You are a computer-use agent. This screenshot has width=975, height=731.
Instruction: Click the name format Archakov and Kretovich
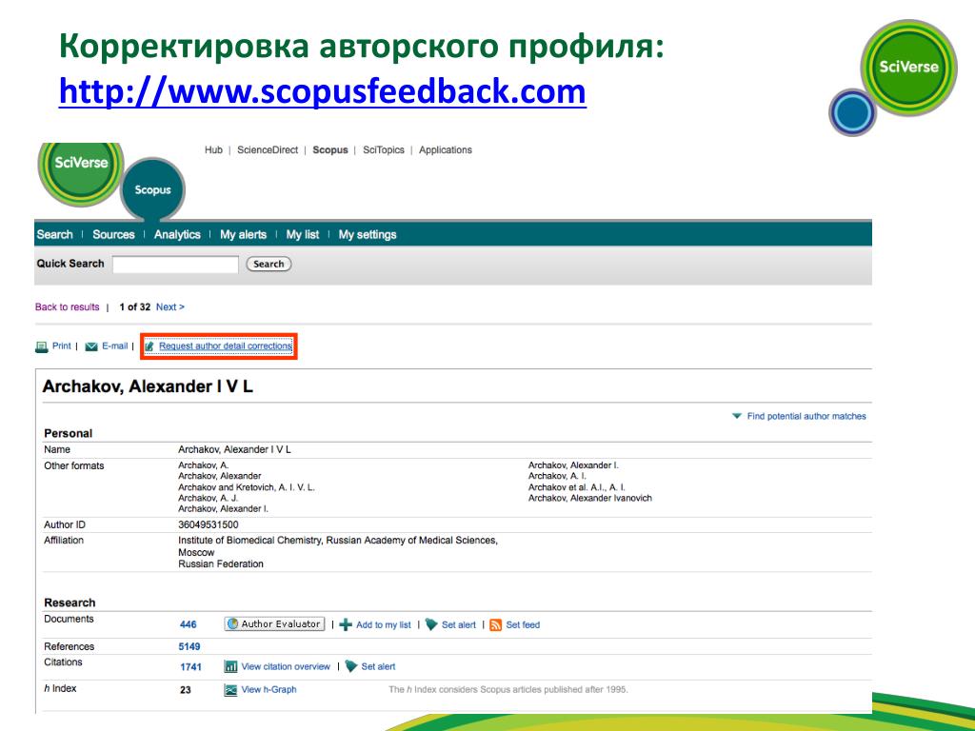247,487
